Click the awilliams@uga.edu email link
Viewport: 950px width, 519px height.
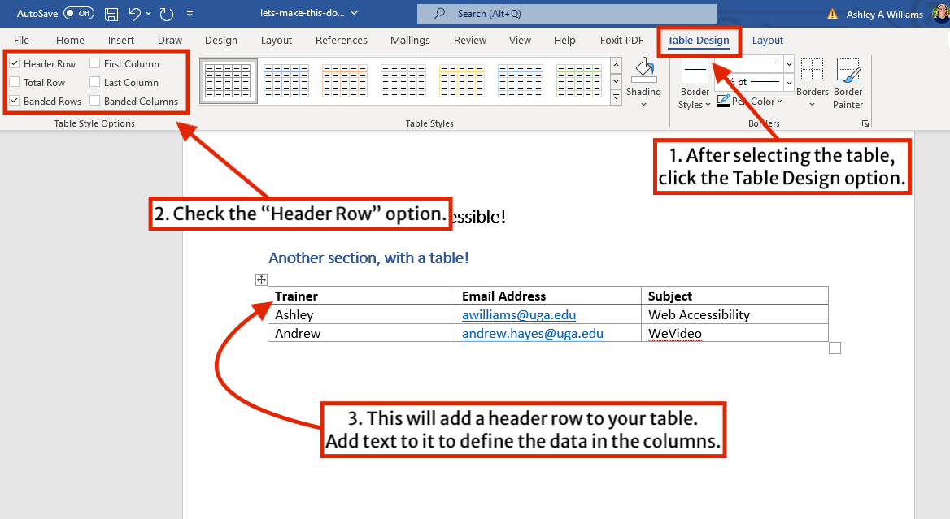(x=519, y=314)
